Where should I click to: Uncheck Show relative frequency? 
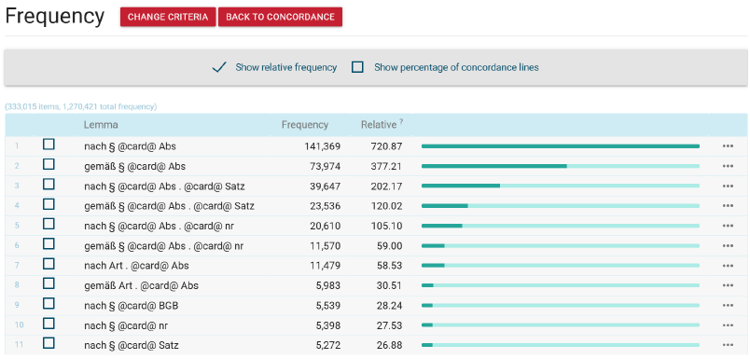coord(219,67)
